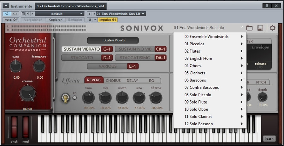Viewport: 284px width, 146px height.
Task: Switch to EQ effects tab
Action: [x=151, y=81]
